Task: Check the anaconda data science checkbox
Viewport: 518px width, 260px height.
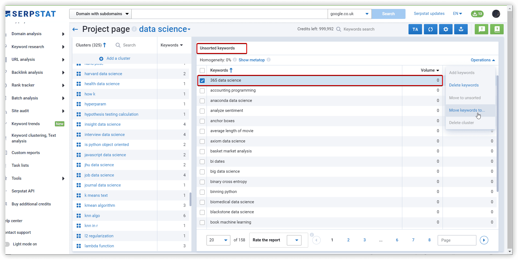Action: click(202, 101)
